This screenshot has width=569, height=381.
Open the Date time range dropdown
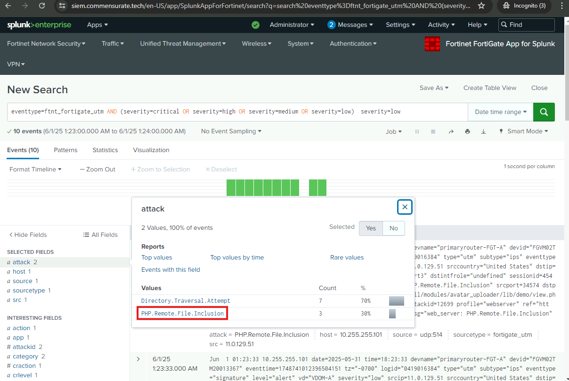501,112
